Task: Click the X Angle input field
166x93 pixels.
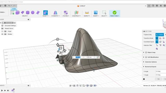Action: click(x=161, y=71)
